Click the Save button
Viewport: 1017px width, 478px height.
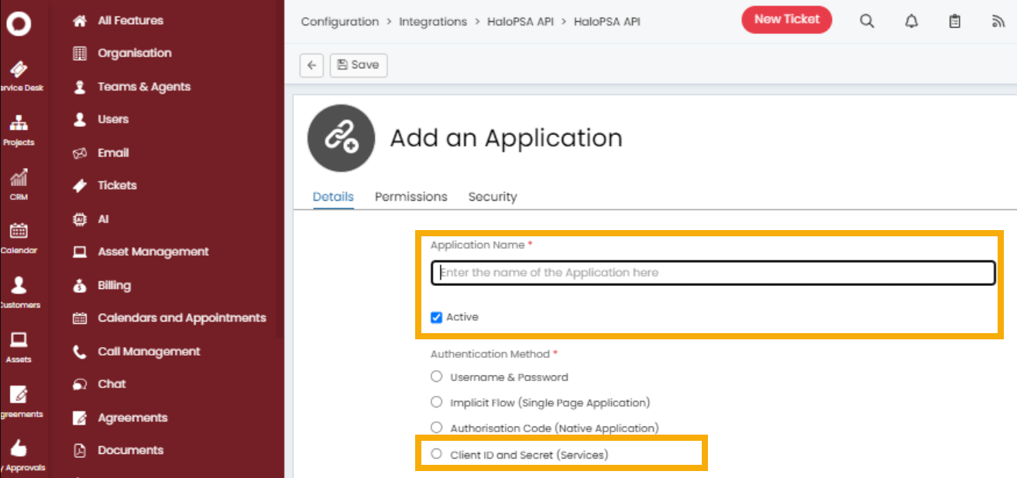(358, 65)
